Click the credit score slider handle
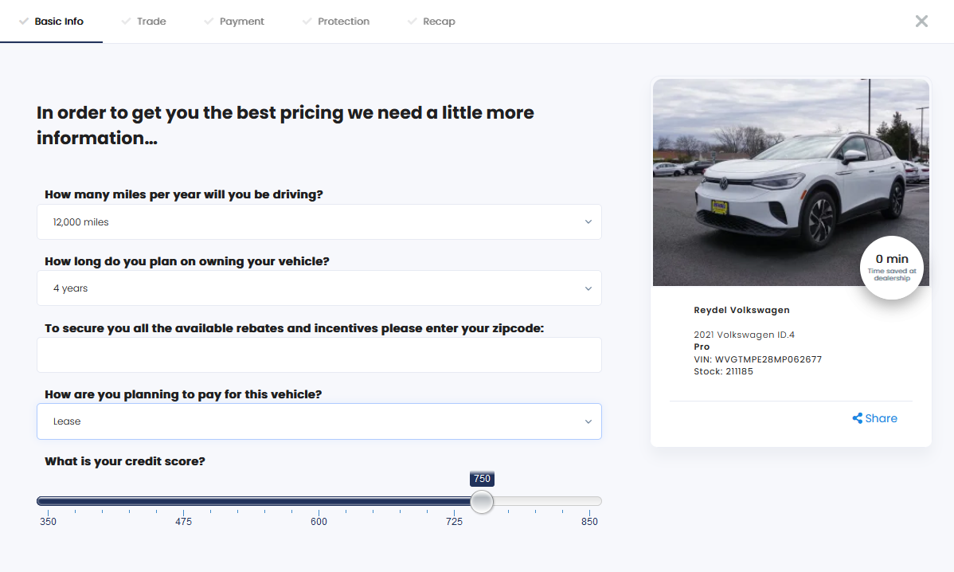Screen dimensions: 954x572 [x=482, y=501]
